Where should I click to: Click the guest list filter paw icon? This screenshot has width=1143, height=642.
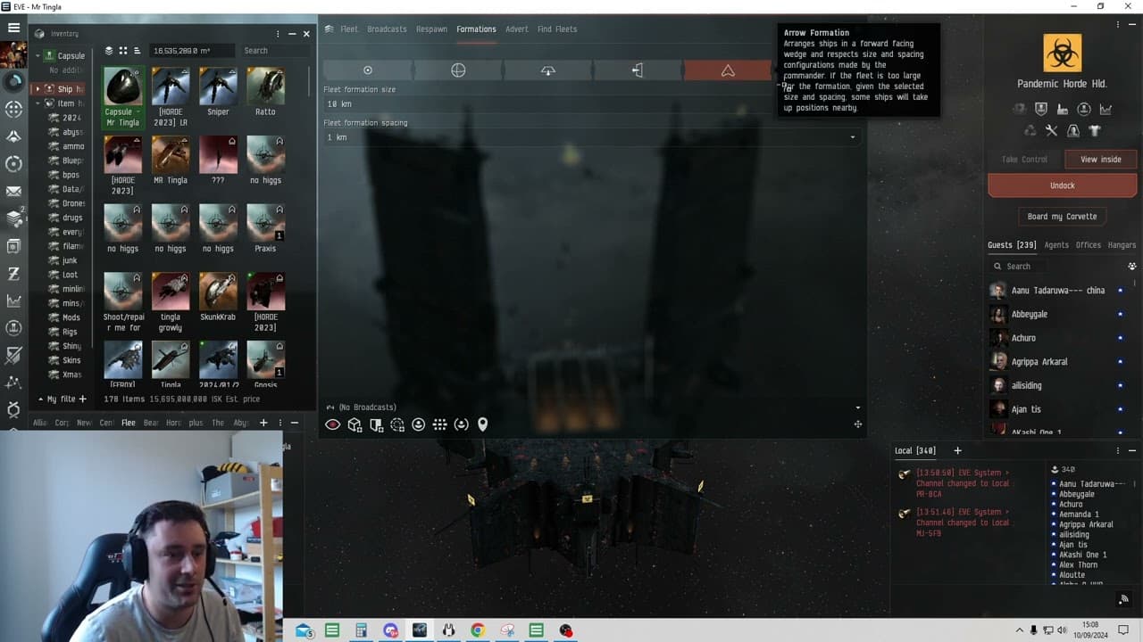[x=1132, y=266]
